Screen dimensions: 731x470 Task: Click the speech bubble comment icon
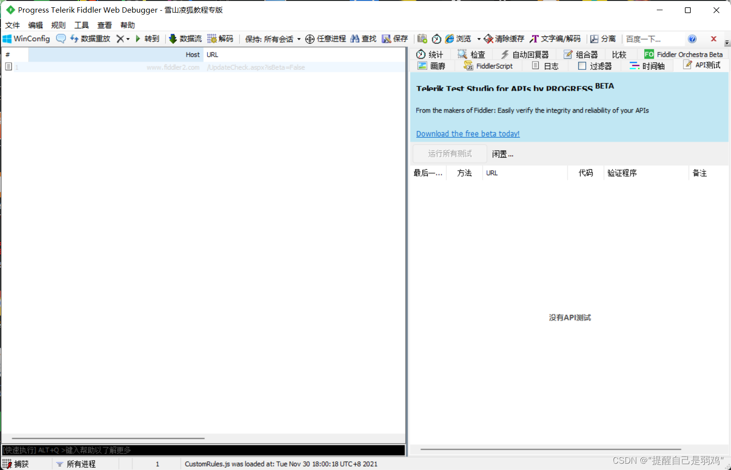pos(61,39)
